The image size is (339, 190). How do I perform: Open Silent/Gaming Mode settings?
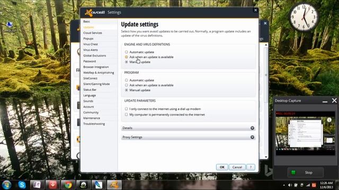pyautogui.click(x=96, y=84)
